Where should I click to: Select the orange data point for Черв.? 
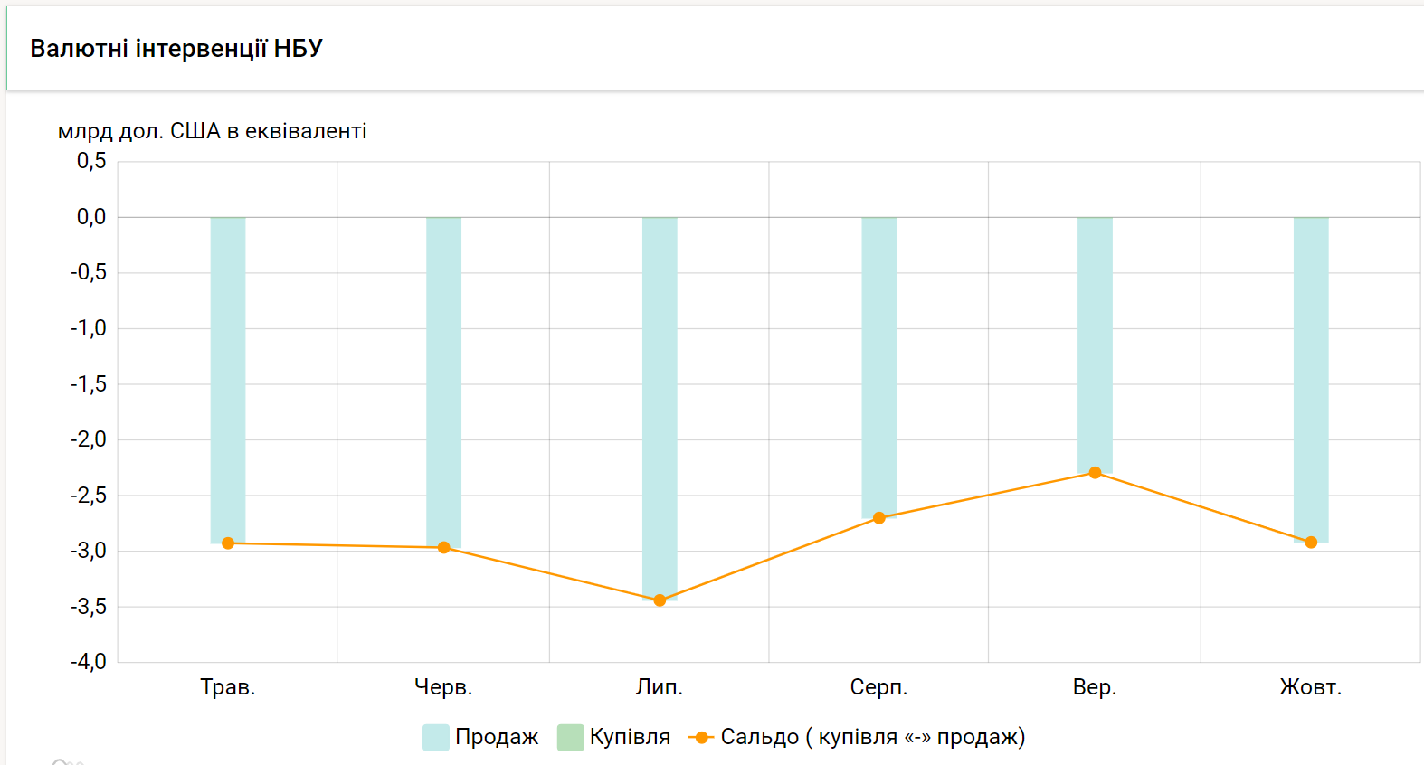(444, 547)
